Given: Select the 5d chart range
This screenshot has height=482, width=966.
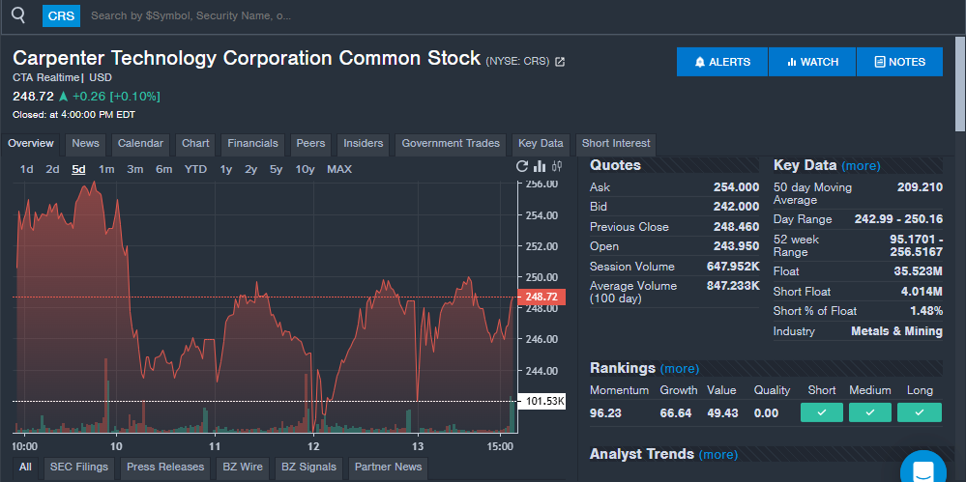Looking at the screenshot, I should click(x=78, y=169).
